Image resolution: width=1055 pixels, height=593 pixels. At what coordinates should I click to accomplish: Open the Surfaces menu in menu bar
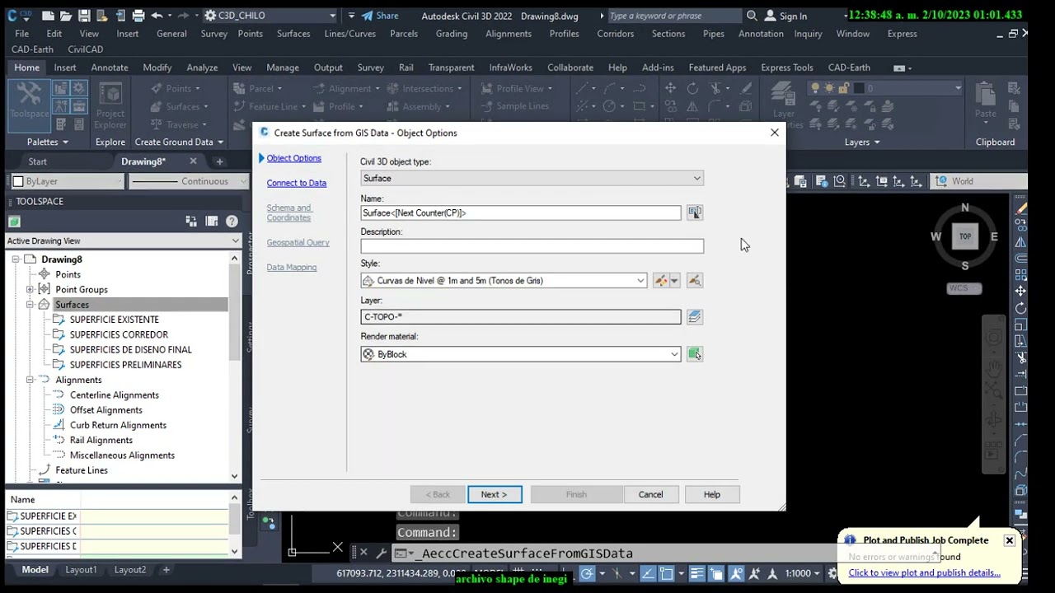[x=293, y=34]
